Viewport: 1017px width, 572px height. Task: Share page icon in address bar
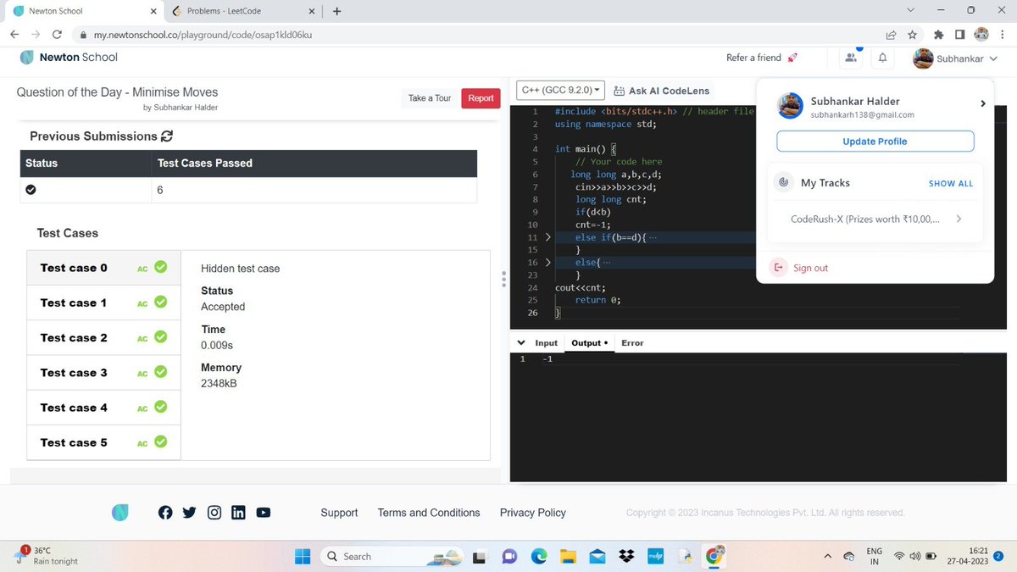tap(891, 35)
